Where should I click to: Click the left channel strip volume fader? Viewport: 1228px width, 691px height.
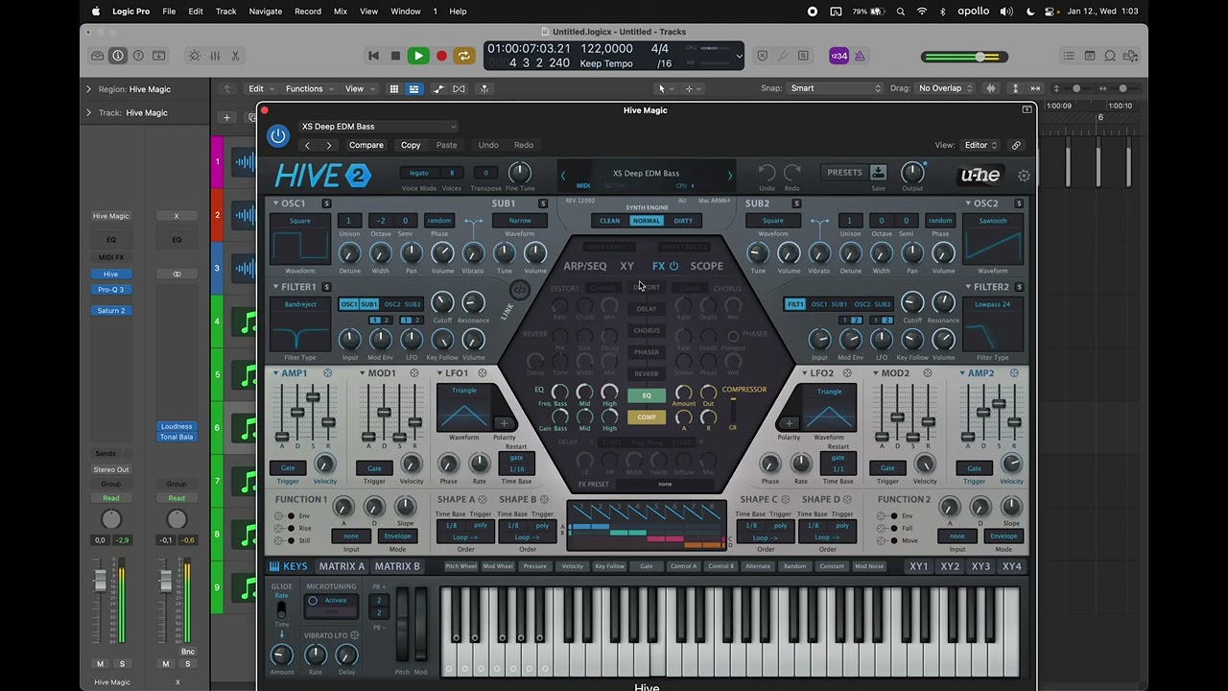tap(100, 582)
